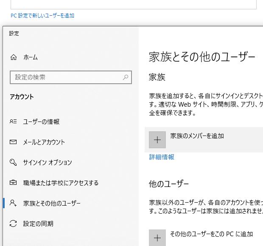Open the 設定の同期 page
This screenshot has height=246, width=263.
coord(38,223)
